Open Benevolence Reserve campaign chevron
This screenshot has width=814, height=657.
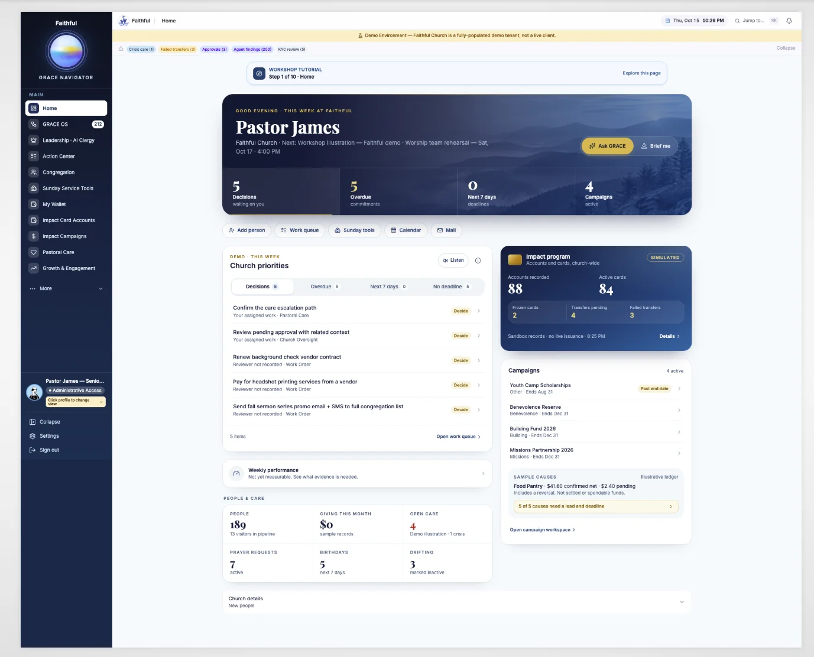pyautogui.click(x=679, y=410)
